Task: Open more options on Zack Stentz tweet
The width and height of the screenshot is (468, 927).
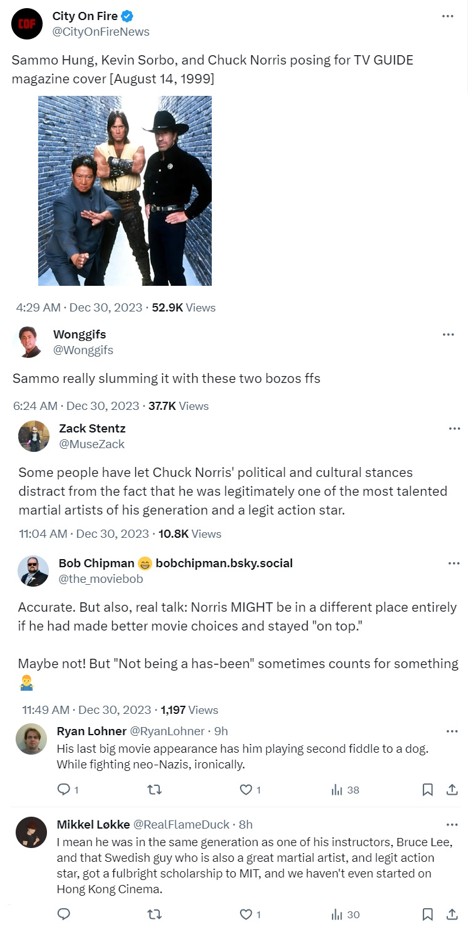Action: click(x=454, y=429)
